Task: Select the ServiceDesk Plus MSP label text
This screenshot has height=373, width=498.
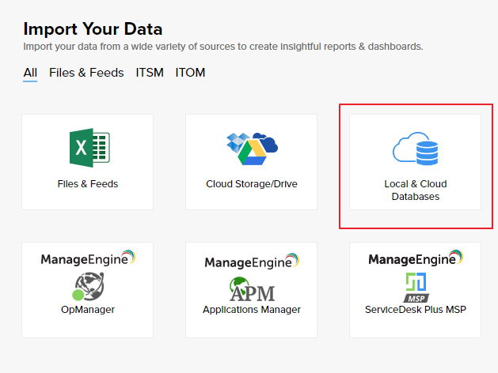Action: (x=416, y=309)
